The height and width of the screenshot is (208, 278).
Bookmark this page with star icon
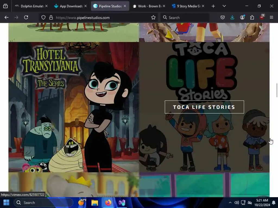[x=153, y=18]
